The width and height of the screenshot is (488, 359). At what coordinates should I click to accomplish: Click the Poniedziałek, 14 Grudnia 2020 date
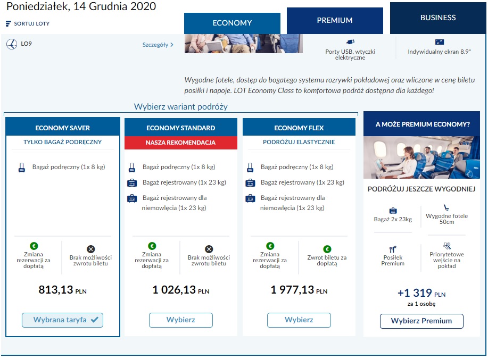(81, 6)
